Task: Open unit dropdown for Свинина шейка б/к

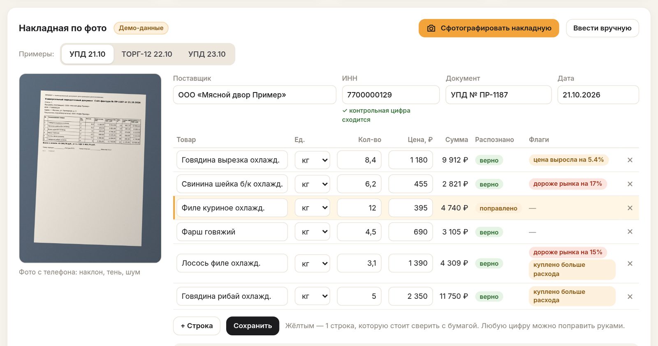Action: coord(313,184)
